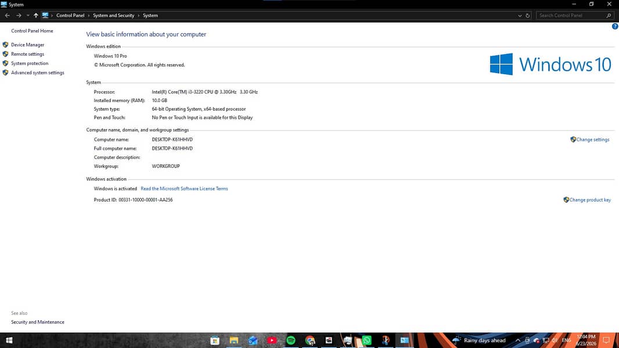Click shield icon beside Remote settings
This screenshot has height=348, width=619.
click(x=6, y=54)
